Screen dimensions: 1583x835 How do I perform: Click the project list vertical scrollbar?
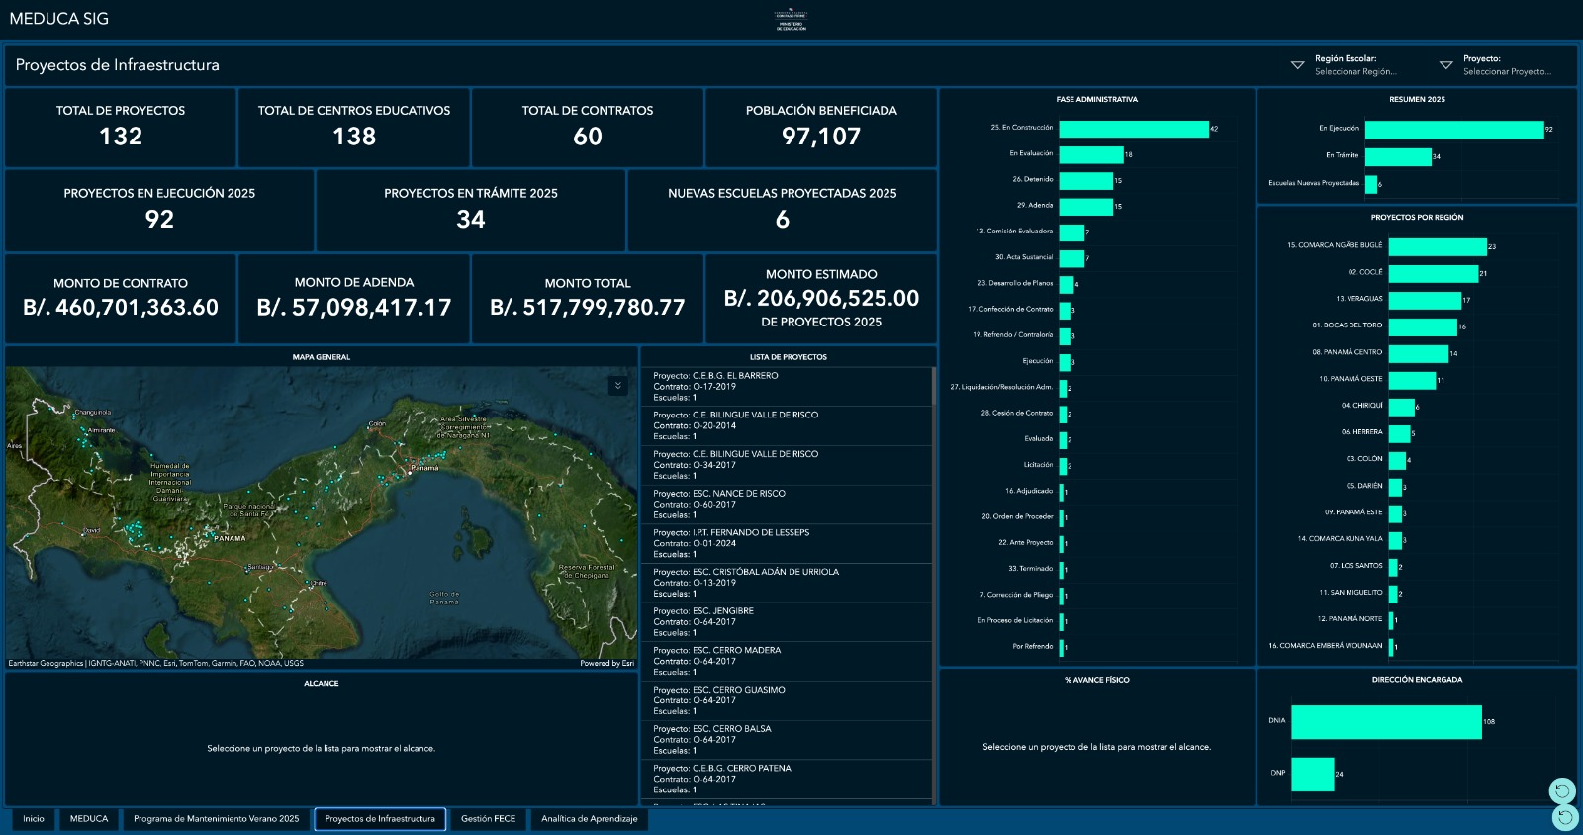pos(934,584)
